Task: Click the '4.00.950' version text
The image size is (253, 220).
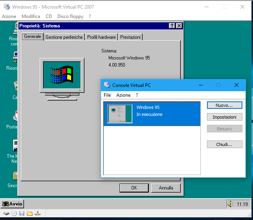Action: coord(117,65)
